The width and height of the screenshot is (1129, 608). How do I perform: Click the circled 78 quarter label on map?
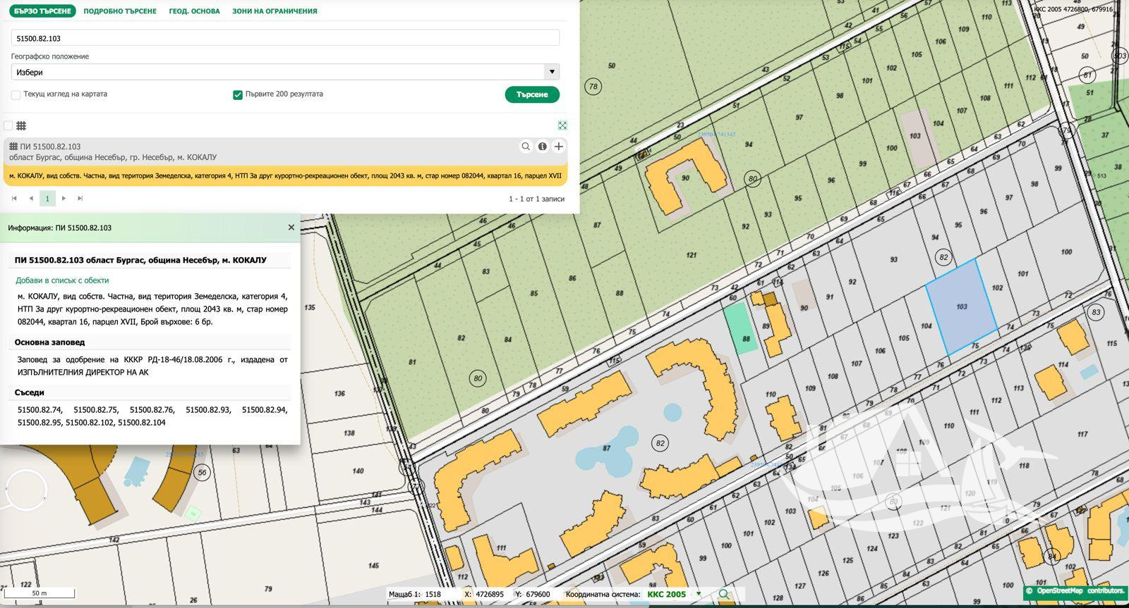click(x=593, y=87)
